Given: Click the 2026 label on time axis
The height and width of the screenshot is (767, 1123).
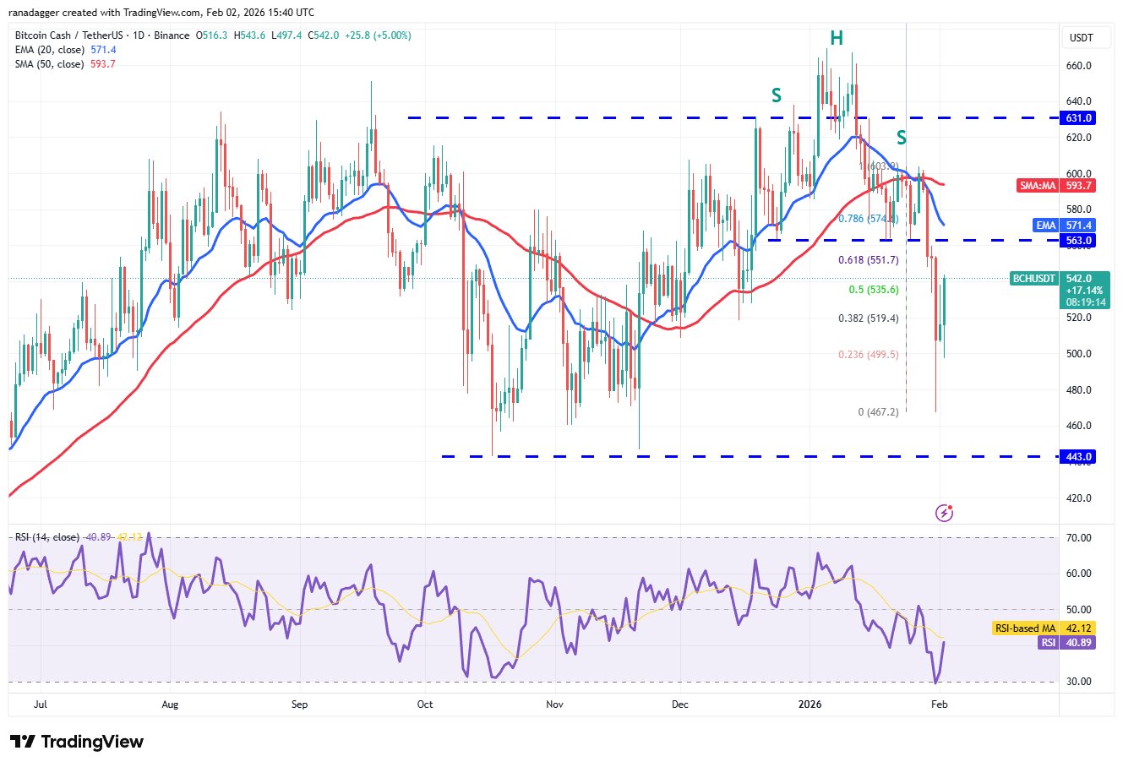Looking at the screenshot, I should 810,704.
